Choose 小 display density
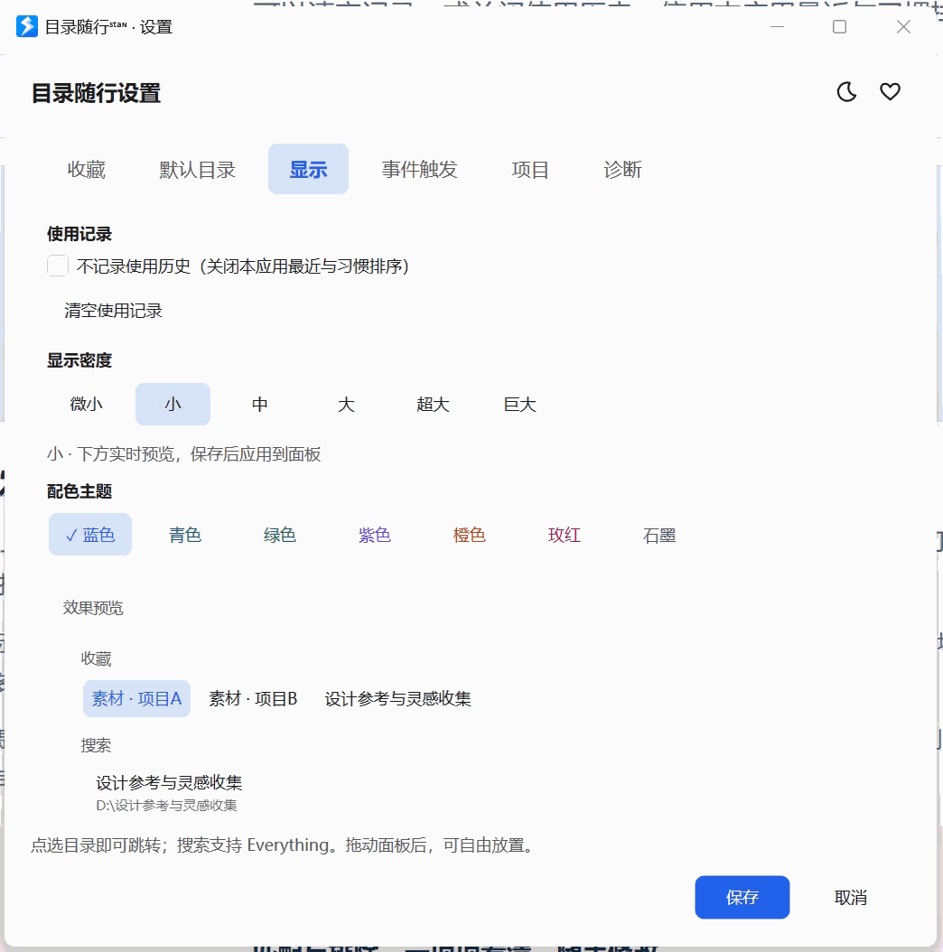The height and width of the screenshot is (952, 943). coord(173,405)
